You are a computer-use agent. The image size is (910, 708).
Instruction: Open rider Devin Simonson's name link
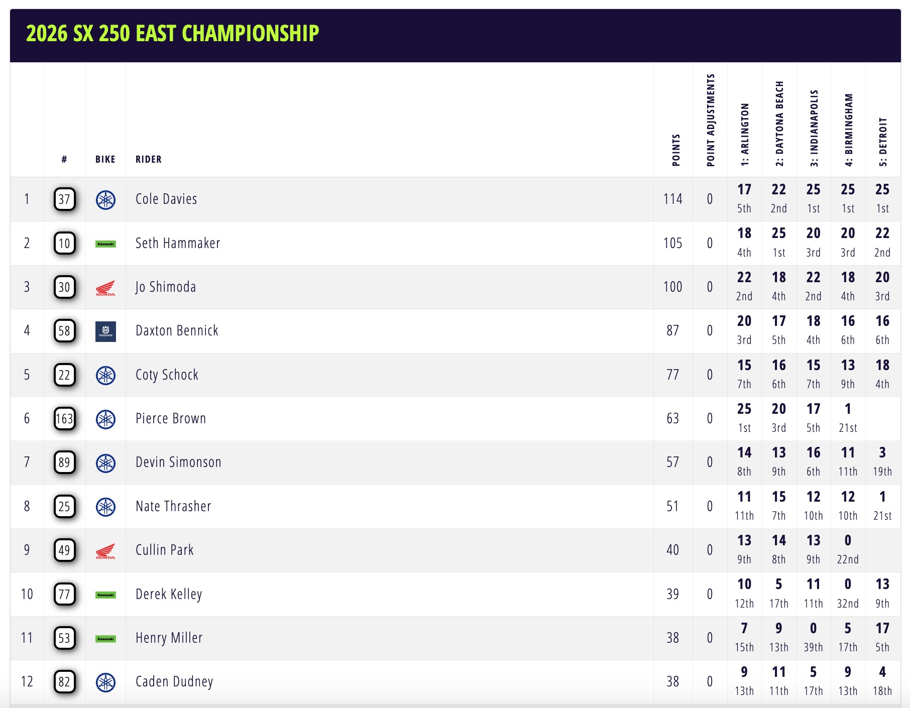[178, 462]
